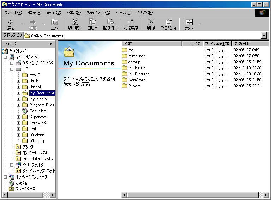Sort by the サイズ column header
Image resolution: width=271 pixels, height=200 pixels.
point(192,44)
